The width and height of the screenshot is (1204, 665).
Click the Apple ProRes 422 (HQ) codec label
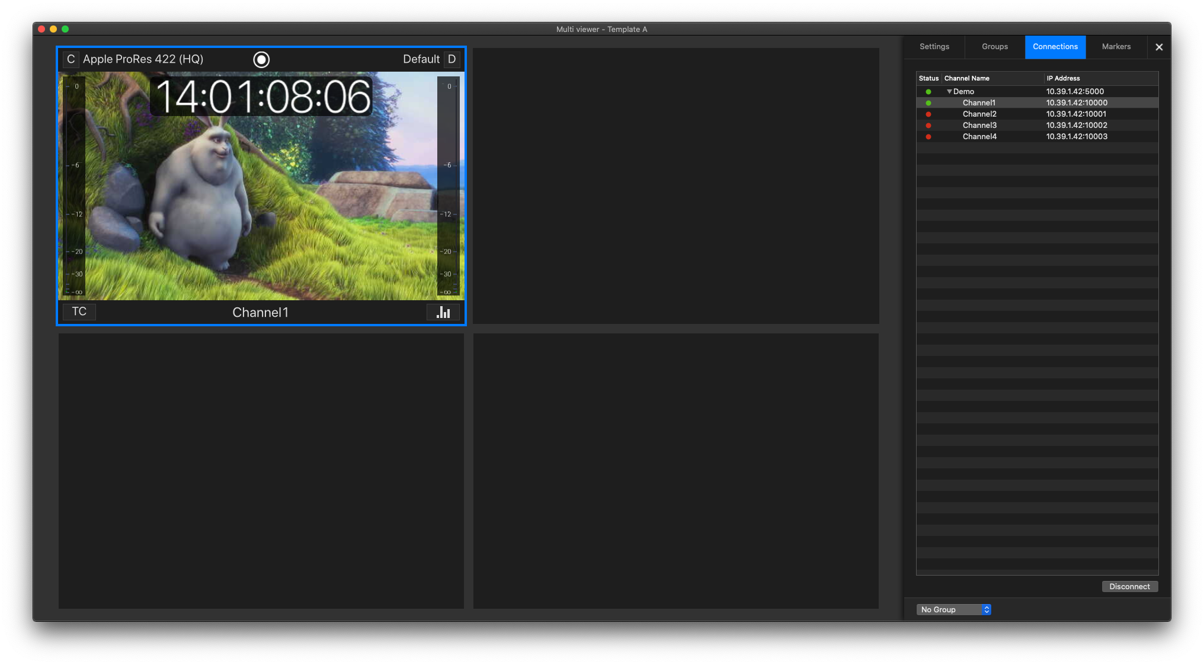[143, 59]
